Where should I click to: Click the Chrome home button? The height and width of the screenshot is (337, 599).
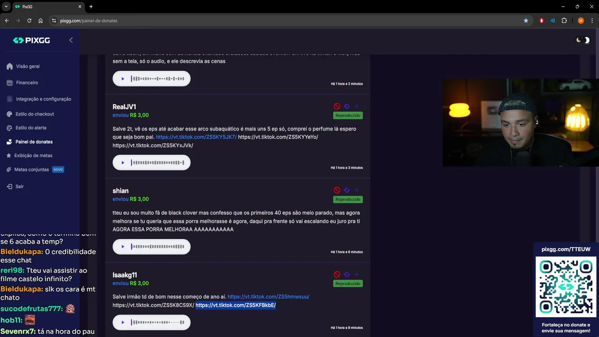point(41,21)
